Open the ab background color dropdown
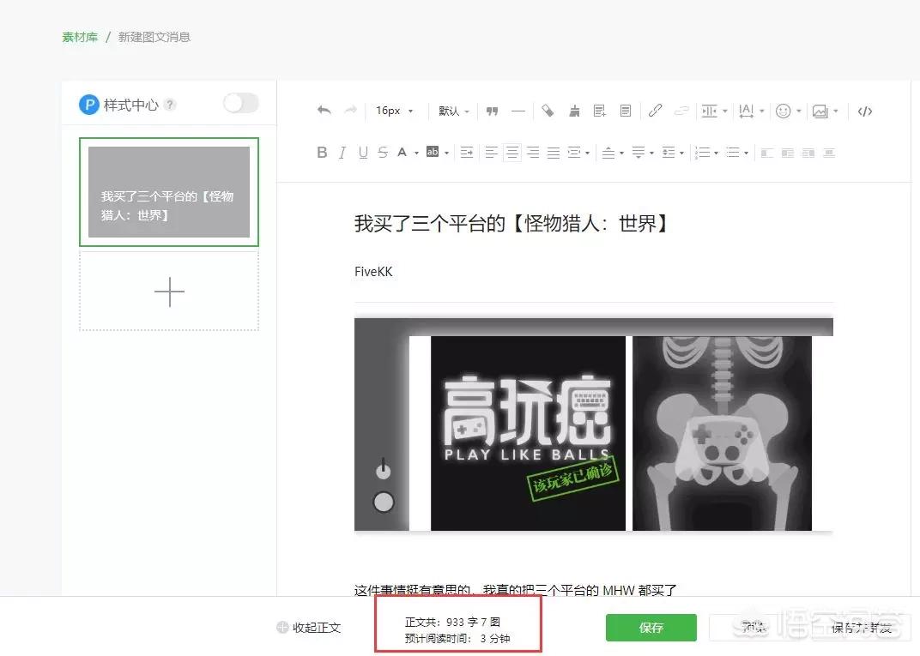 pyautogui.click(x=437, y=153)
